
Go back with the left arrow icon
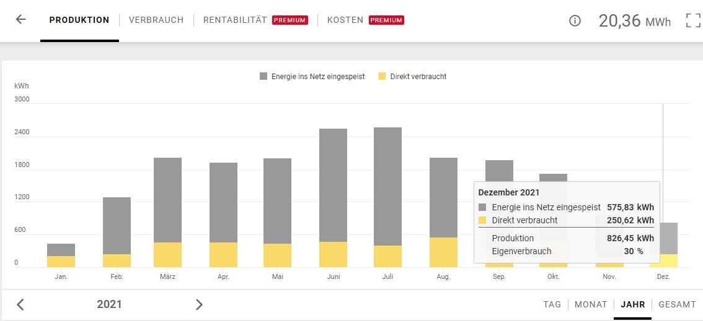(20, 20)
